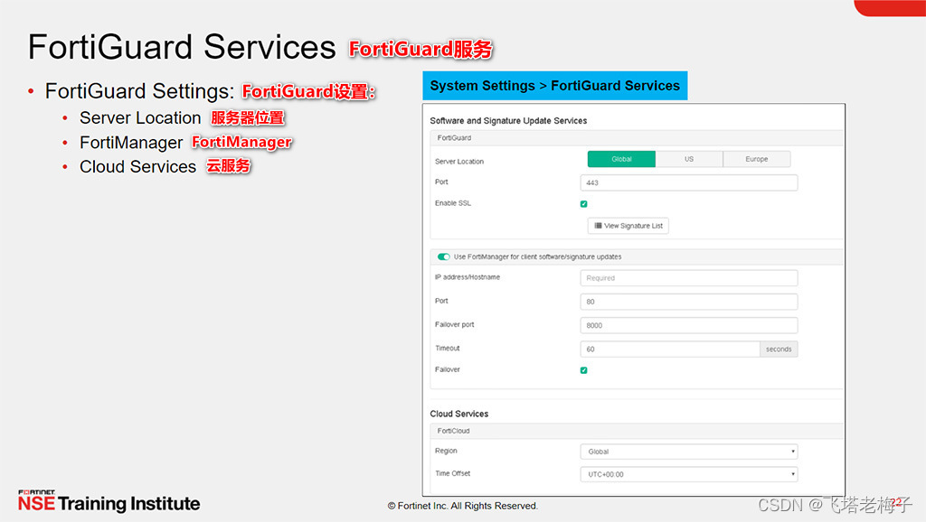Click the IP address/Hostname Required field
This screenshot has height=522, width=926.
click(689, 278)
